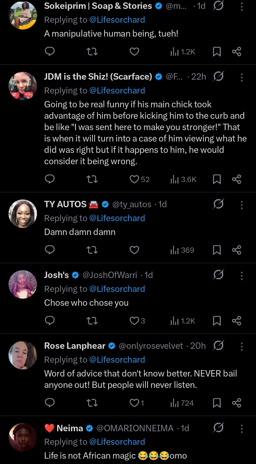Reply to Rose Lanphear's comment
Viewport: 256px width, 464px height.
point(50,403)
